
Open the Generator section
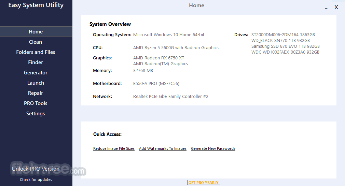click(x=36, y=73)
